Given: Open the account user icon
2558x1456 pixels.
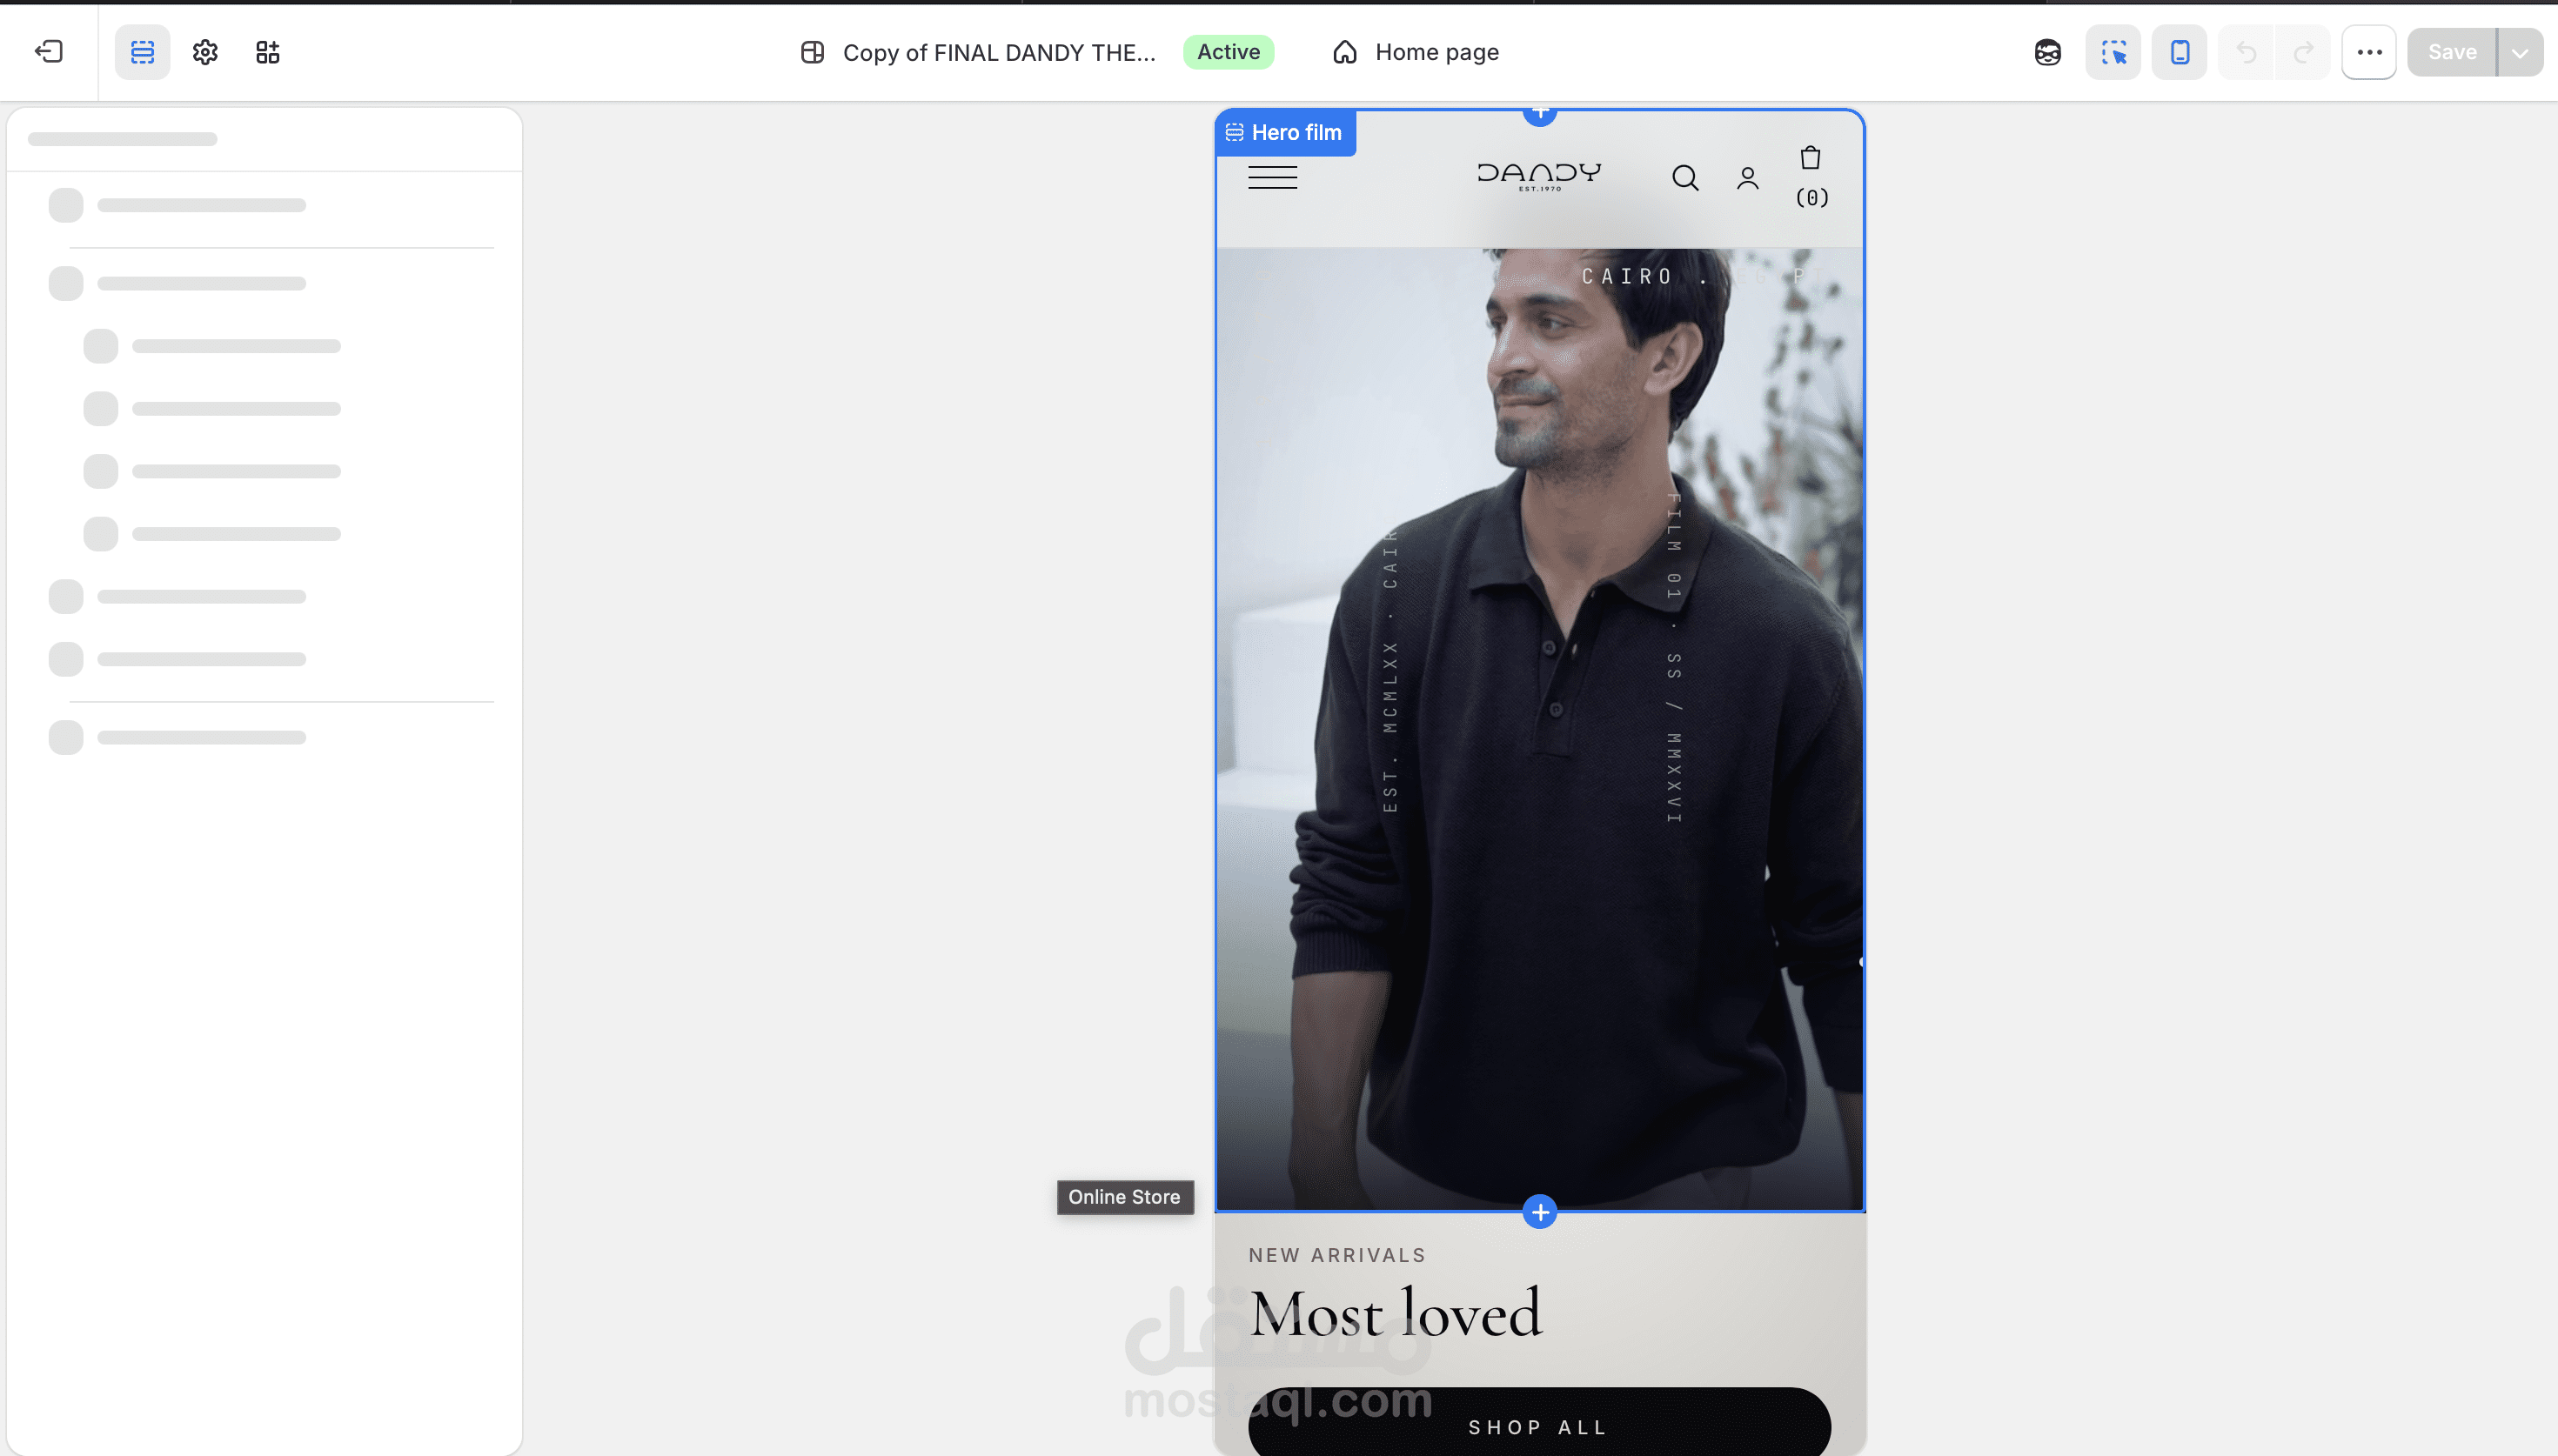Looking at the screenshot, I should coord(1747,178).
